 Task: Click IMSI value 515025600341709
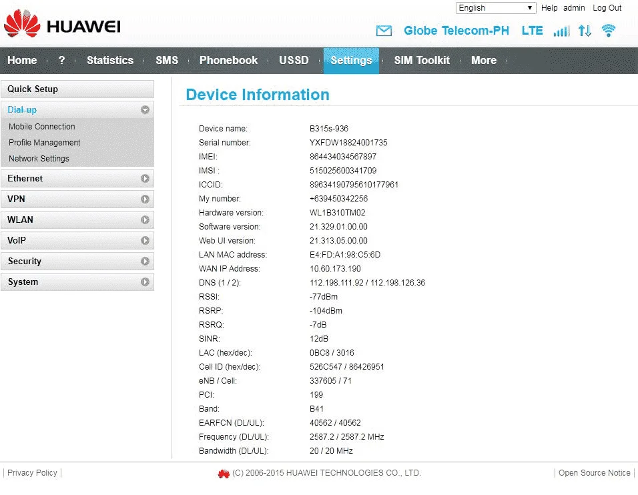click(x=343, y=170)
